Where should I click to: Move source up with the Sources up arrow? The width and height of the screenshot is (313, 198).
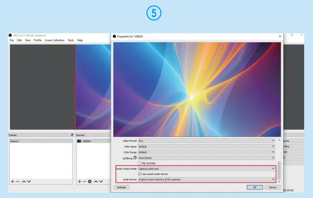[96, 182]
